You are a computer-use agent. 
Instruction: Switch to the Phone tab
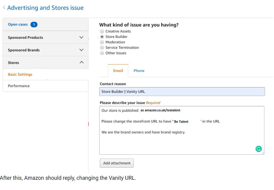tap(139, 71)
